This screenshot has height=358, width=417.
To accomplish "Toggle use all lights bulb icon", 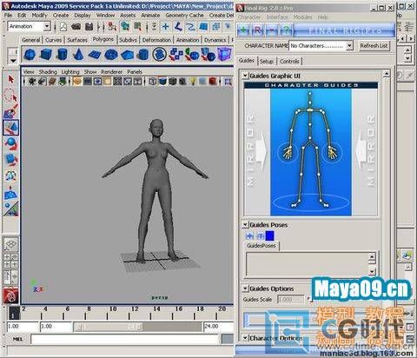I will (193, 82).
